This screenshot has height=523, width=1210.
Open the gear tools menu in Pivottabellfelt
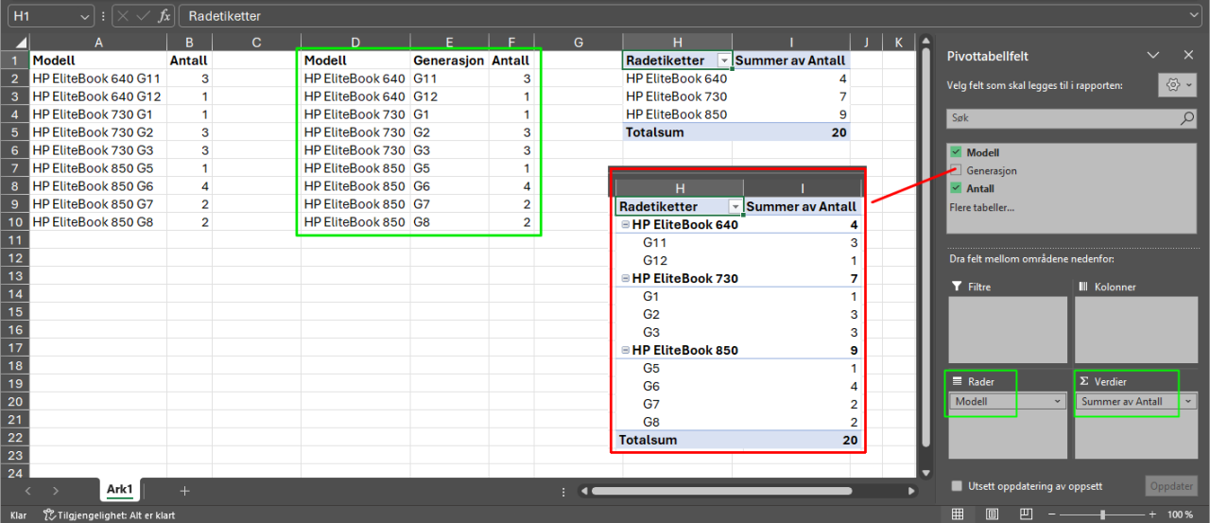1178,84
